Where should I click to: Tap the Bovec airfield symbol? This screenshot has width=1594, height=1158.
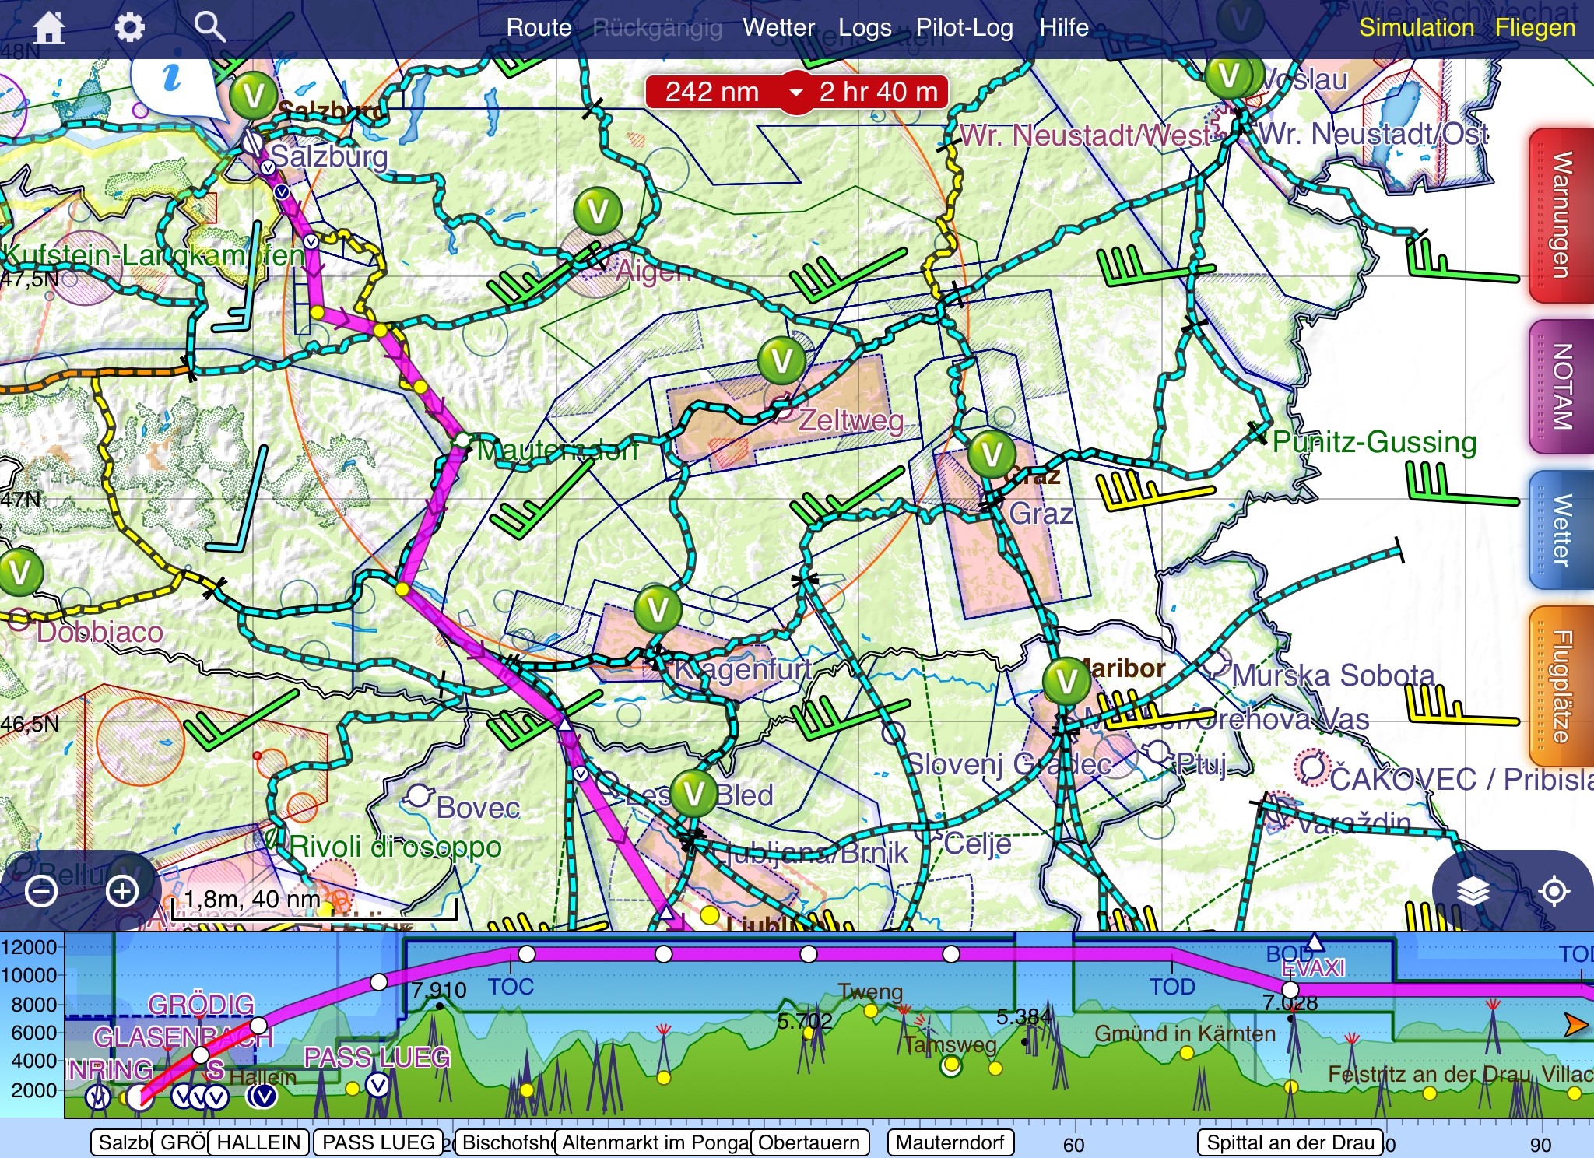pyautogui.click(x=419, y=796)
